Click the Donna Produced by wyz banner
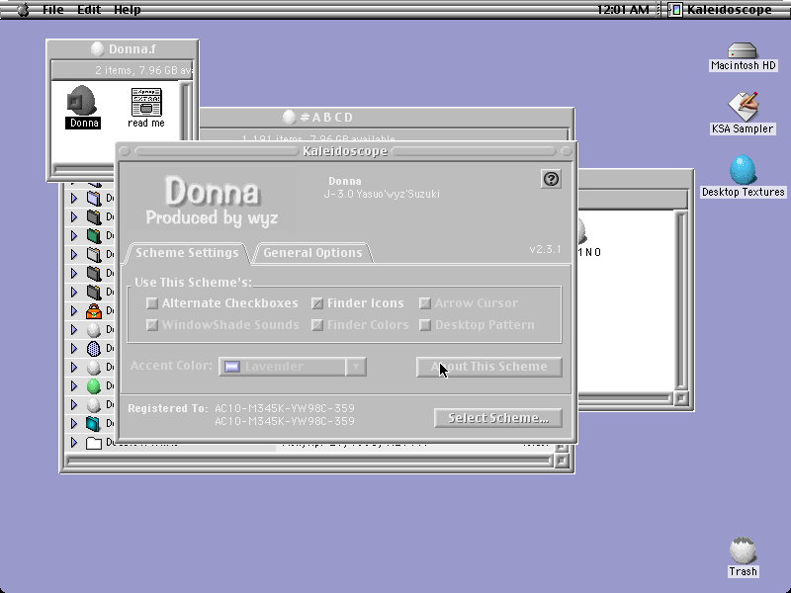The width and height of the screenshot is (791, 593). (x=212, y=200)
